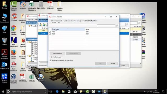Viewport: 167px width, 94px height.
Task: Click the microphone icon in taskbar search
Action: point(45,92)
